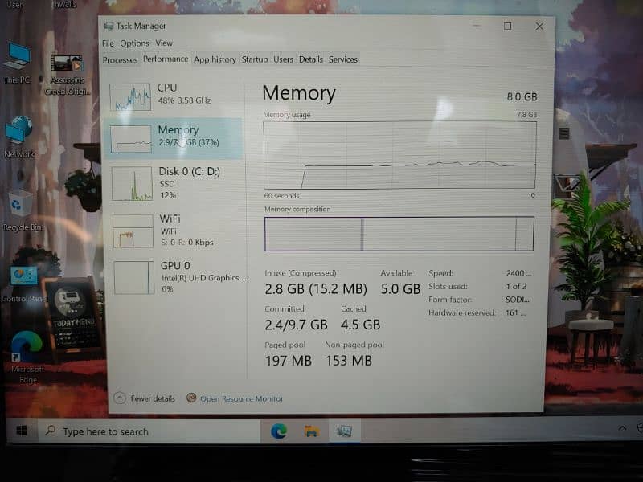Click the Available value 5.0 GB
The width and height of the screenshot is (643, 482).
[400, 289]
